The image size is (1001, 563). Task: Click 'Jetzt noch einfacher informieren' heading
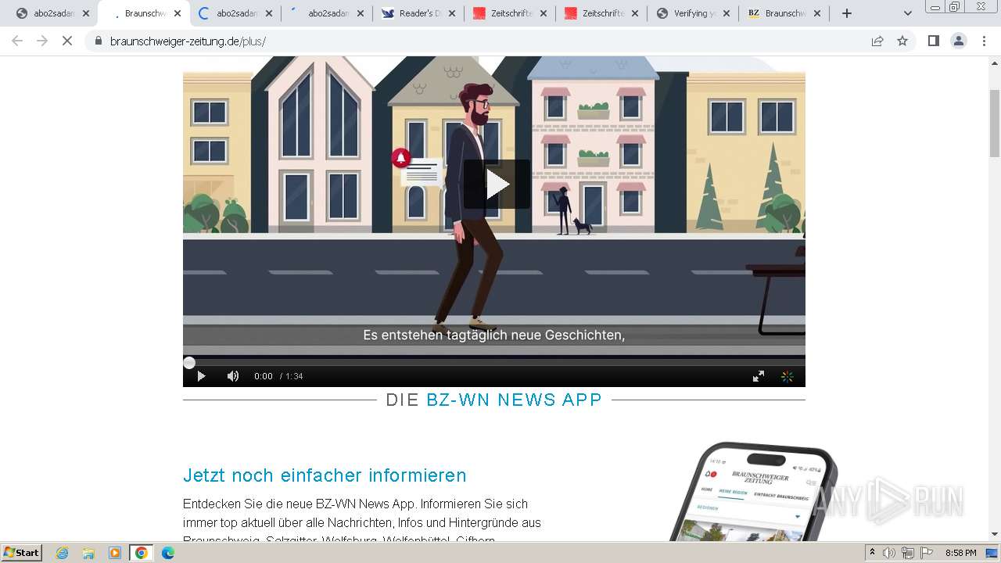325,475
